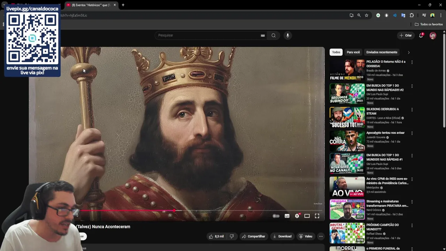
Task: Go to Metrópoles channel
Action: (373, 188)
